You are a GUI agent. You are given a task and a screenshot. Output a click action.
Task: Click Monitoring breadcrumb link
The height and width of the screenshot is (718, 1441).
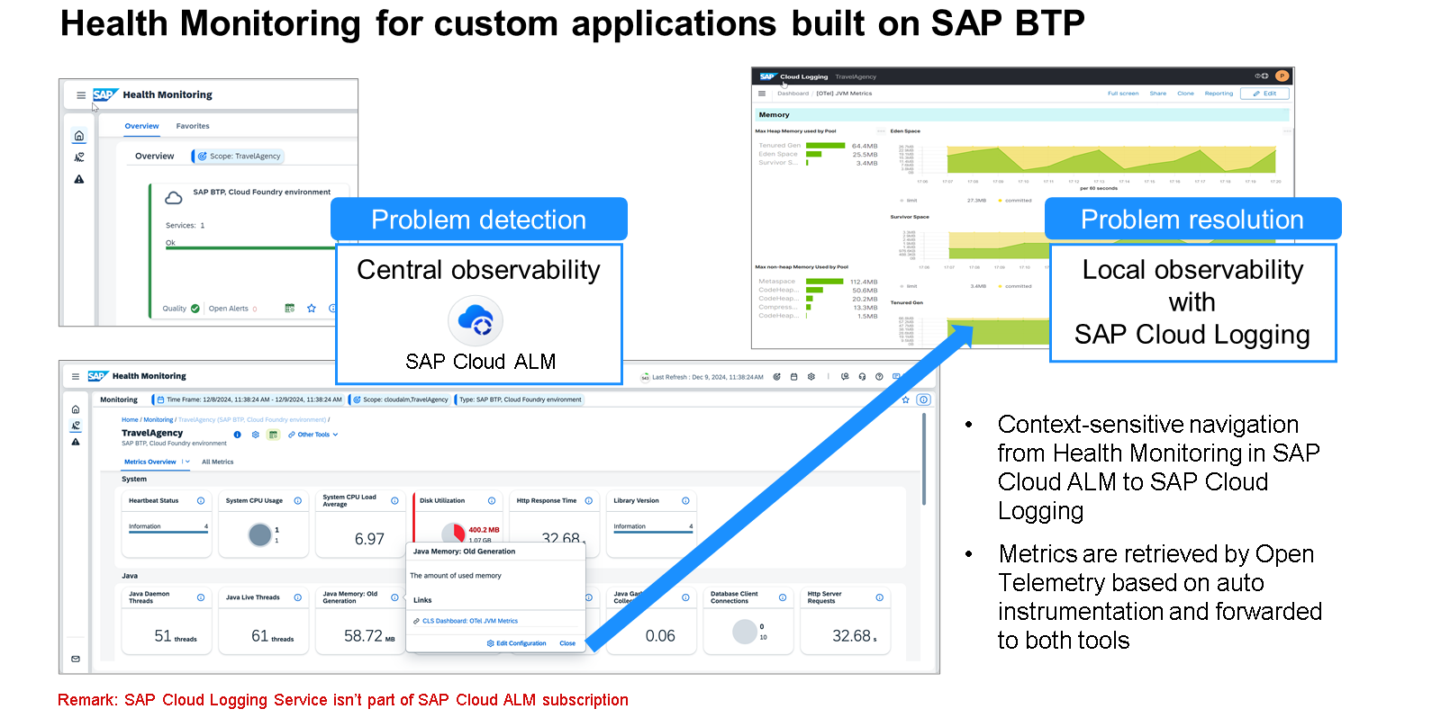coord(159,420)
